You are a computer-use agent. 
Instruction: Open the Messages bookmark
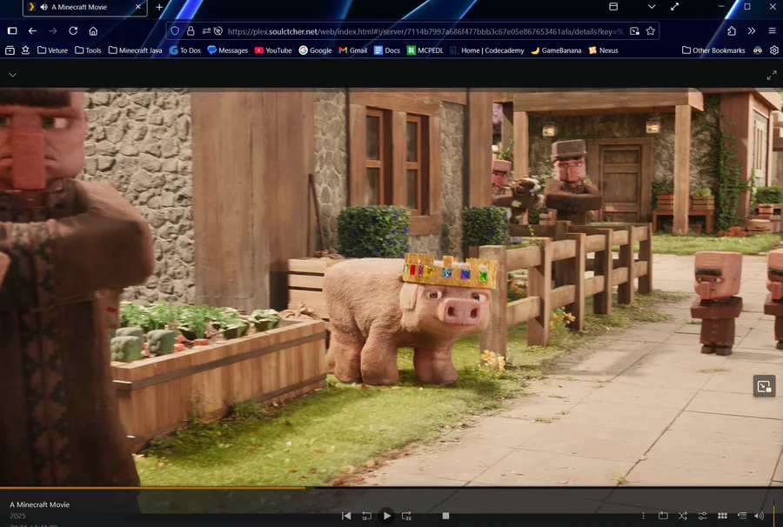click(x=228, y=50)
